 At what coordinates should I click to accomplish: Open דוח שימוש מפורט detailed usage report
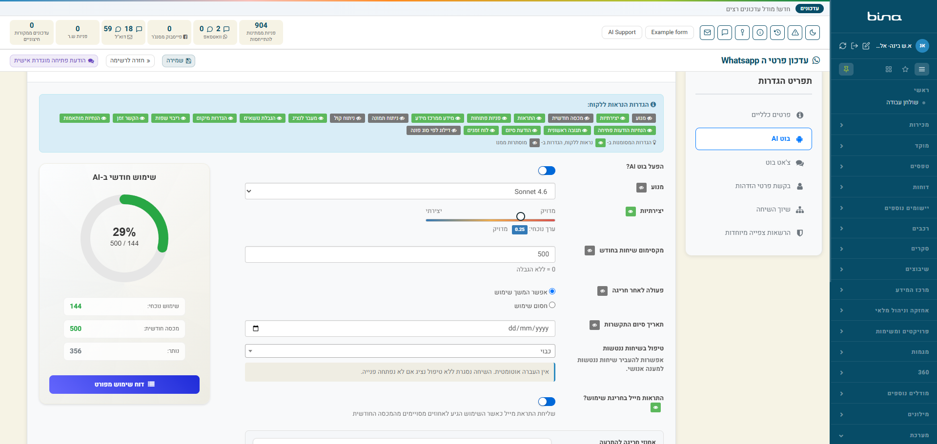click(x=124, y=385)
